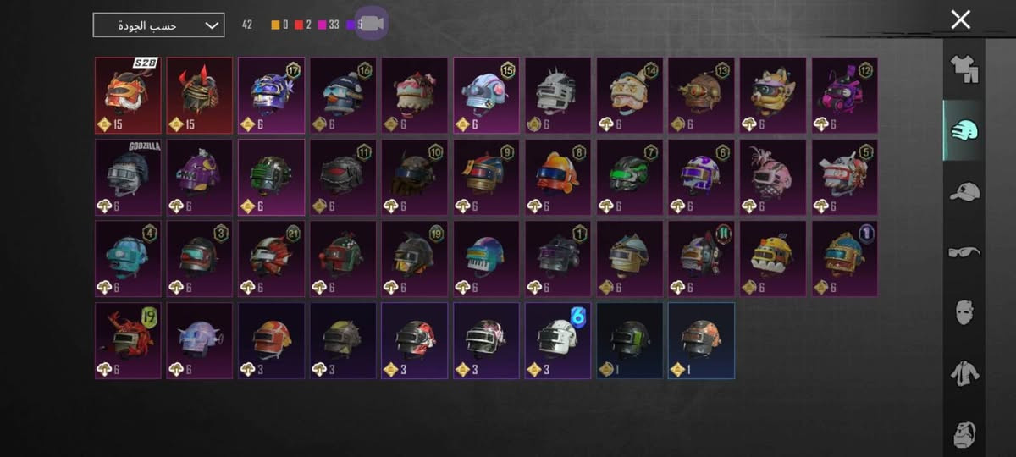
Task: Click the sort dropdown chevron arrow
Action: click(x=212, y=25)
